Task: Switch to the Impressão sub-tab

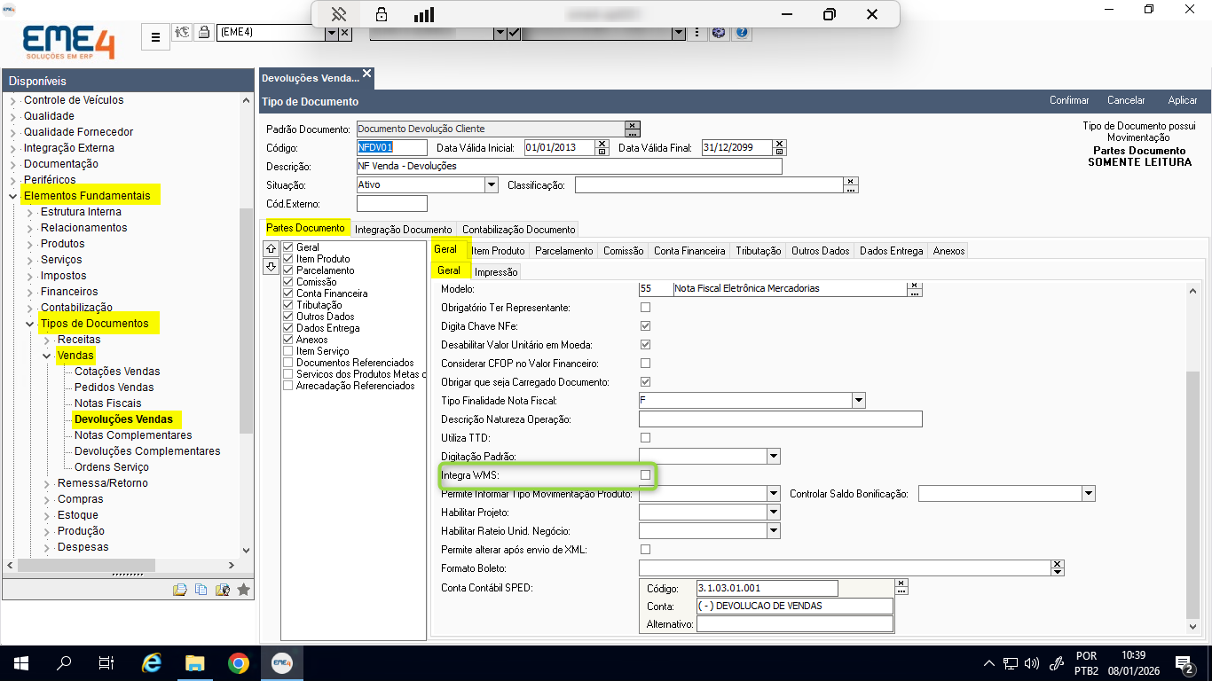Action: click(x=496, y=272)
